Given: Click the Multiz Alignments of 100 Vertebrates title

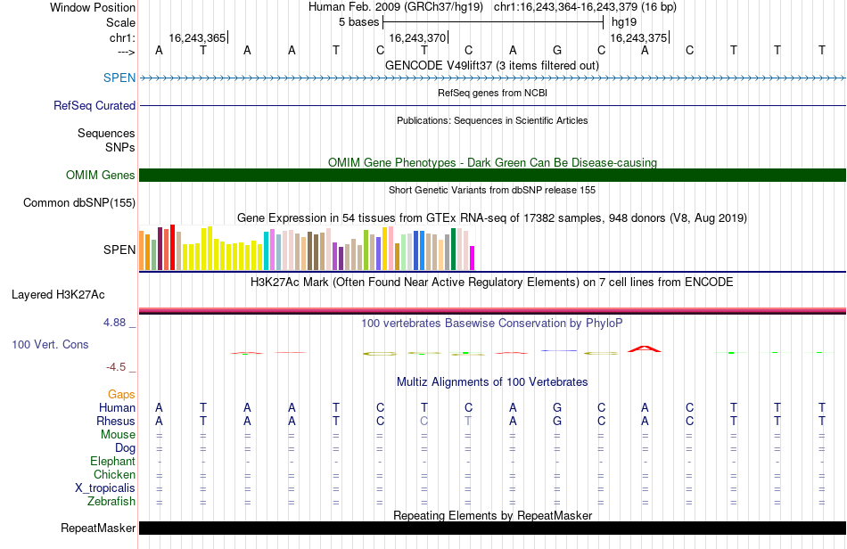Looking at the screenshot, I should tap(492, 382).
